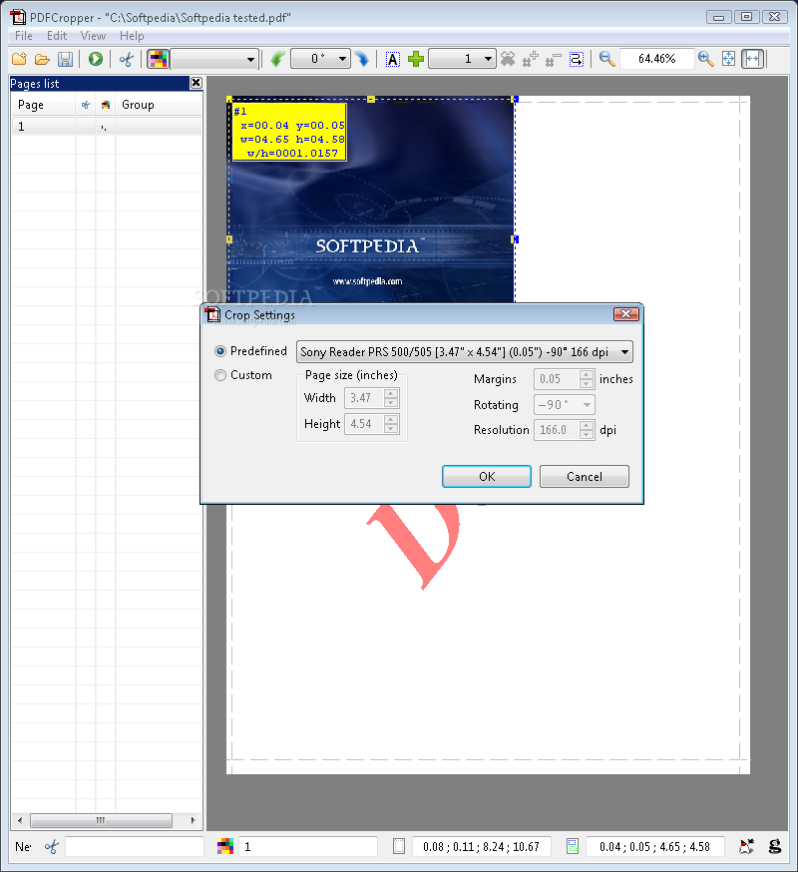The width and height of the screenshot is (798, 872).
Task: Click the colored grid column header
Action: coord(105,105)
